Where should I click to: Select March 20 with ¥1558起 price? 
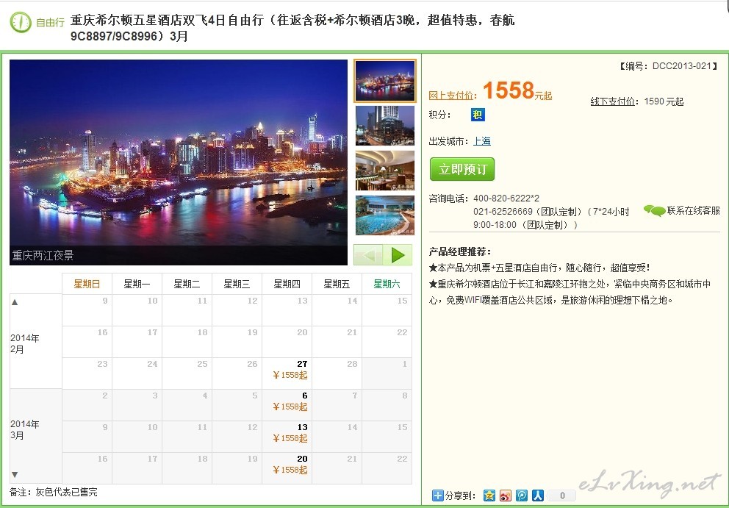(x=287, y=468)
